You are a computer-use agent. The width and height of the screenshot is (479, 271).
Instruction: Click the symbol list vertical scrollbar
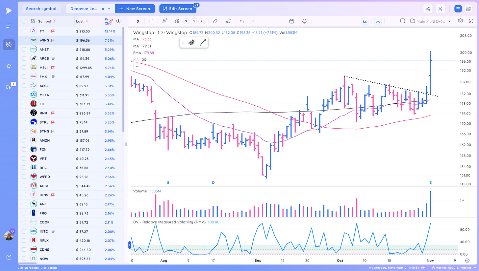click(123, 79)
